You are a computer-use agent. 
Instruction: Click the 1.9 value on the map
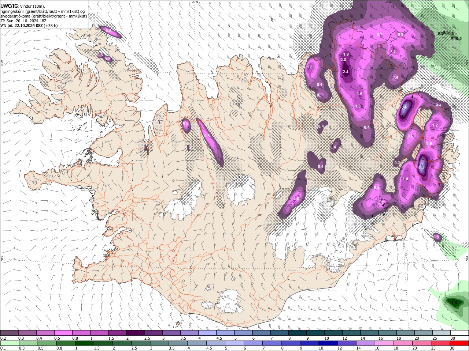click(346, 54)
